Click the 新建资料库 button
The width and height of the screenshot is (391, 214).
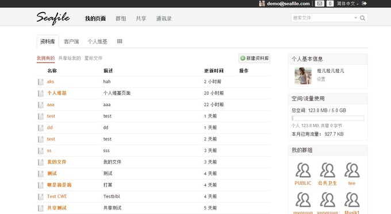tap(254, 58)
